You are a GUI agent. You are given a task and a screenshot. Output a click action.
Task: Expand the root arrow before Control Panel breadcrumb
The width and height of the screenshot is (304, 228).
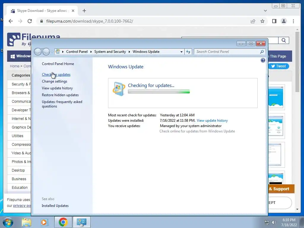[63, 52]
